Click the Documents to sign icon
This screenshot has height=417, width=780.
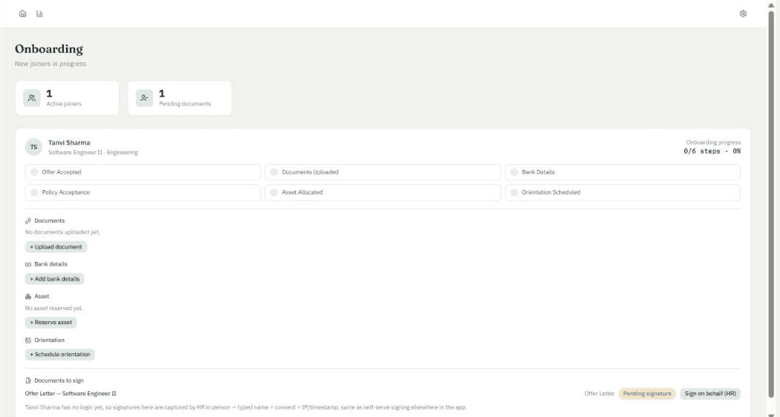tap(28, 381)
